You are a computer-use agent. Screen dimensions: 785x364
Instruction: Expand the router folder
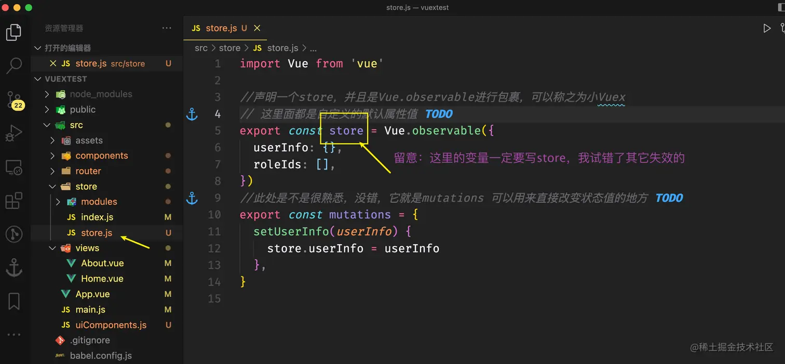click(52, 171)
